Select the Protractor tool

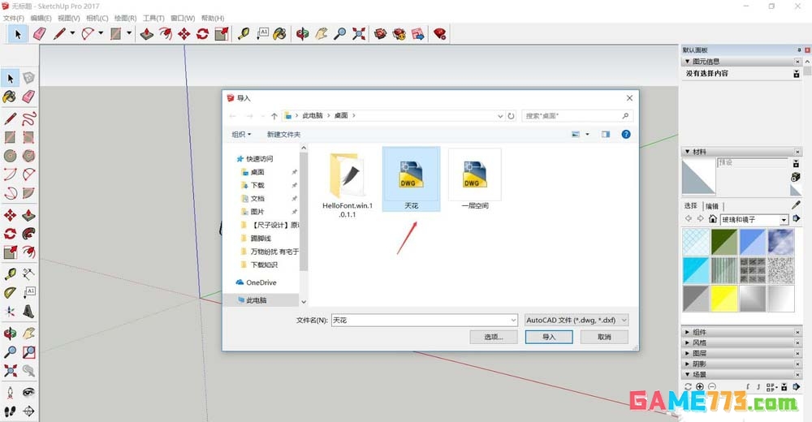point(10,292)
